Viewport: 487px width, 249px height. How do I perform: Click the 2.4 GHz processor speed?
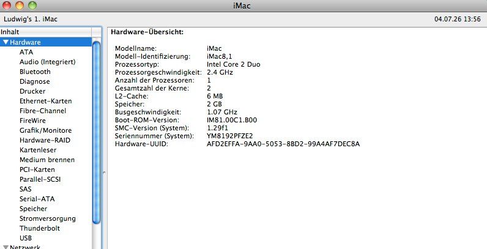[220, 73]
